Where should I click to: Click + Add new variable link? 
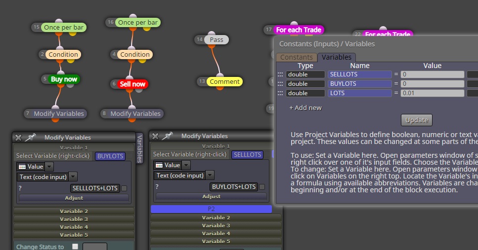coord(305,107)
